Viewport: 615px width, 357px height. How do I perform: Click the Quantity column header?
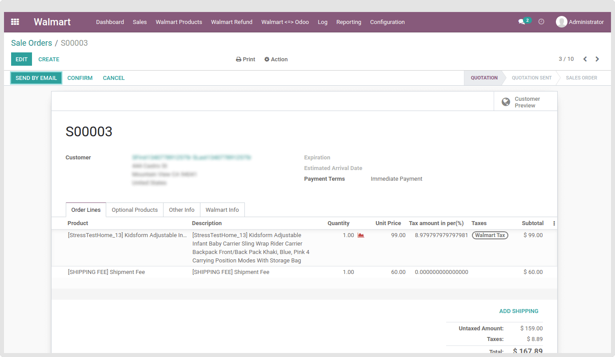[339, 223]
